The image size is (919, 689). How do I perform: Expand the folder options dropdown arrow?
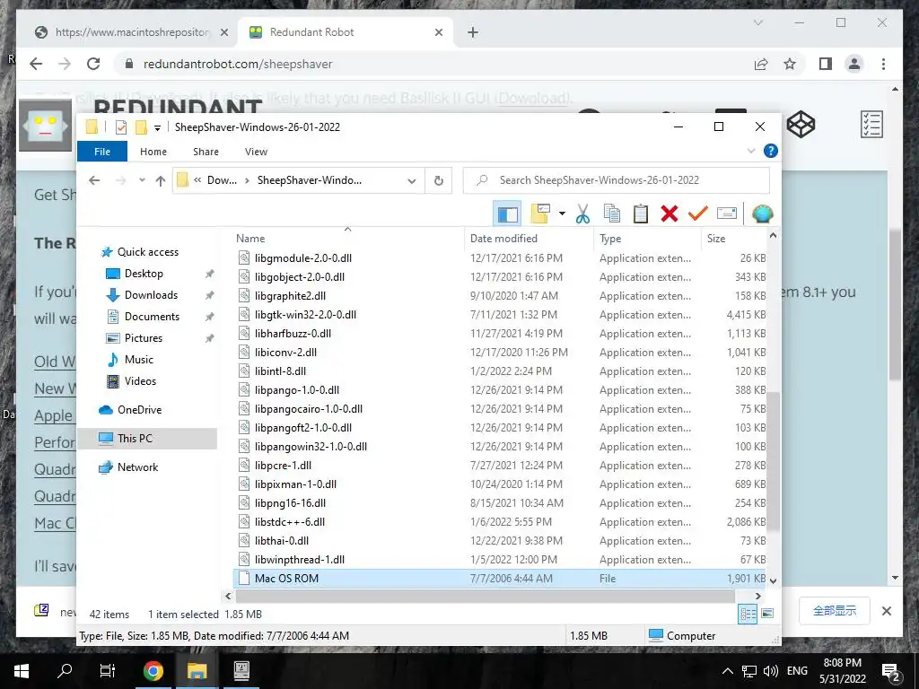click(x=562, y=214)
